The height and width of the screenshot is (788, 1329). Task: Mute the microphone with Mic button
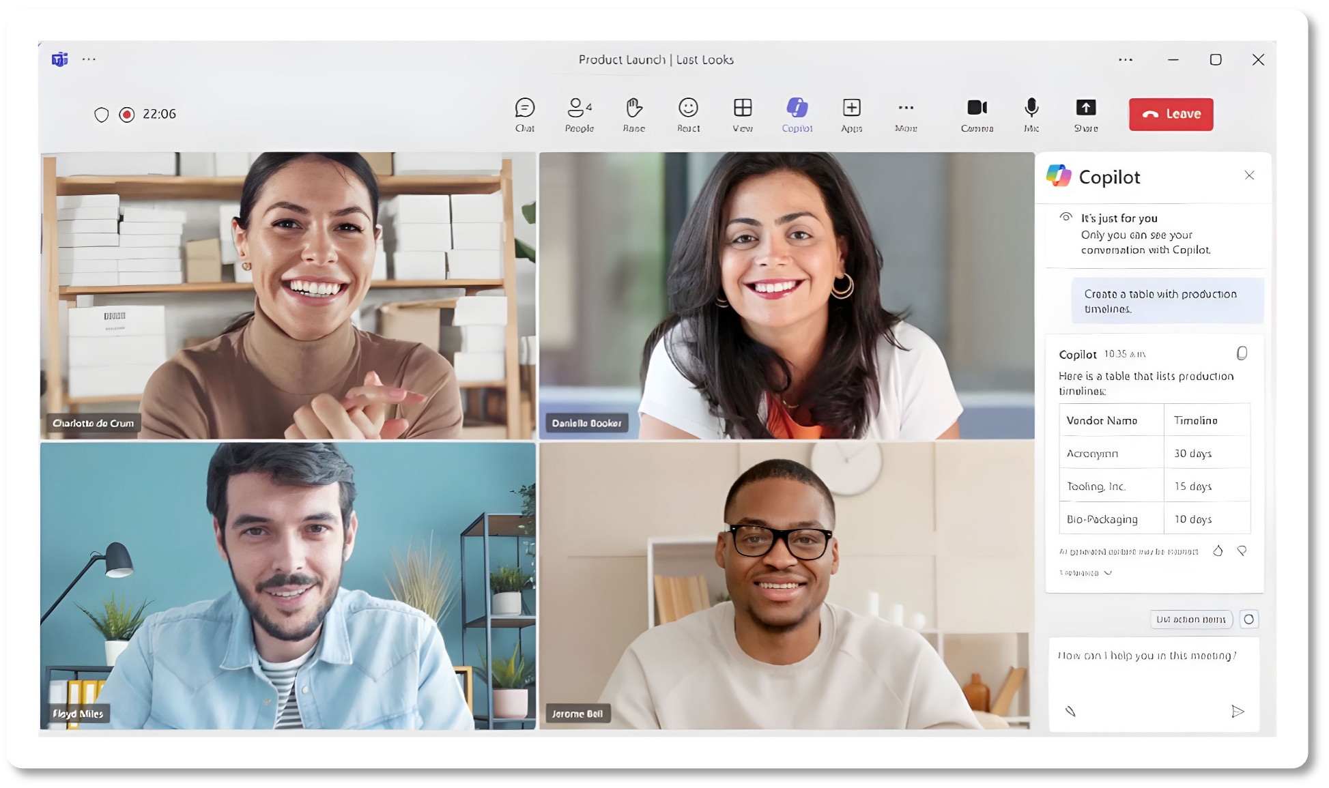[x=1031, y=114]
